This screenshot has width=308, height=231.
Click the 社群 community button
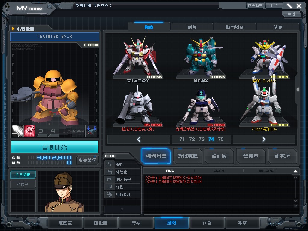274,5
